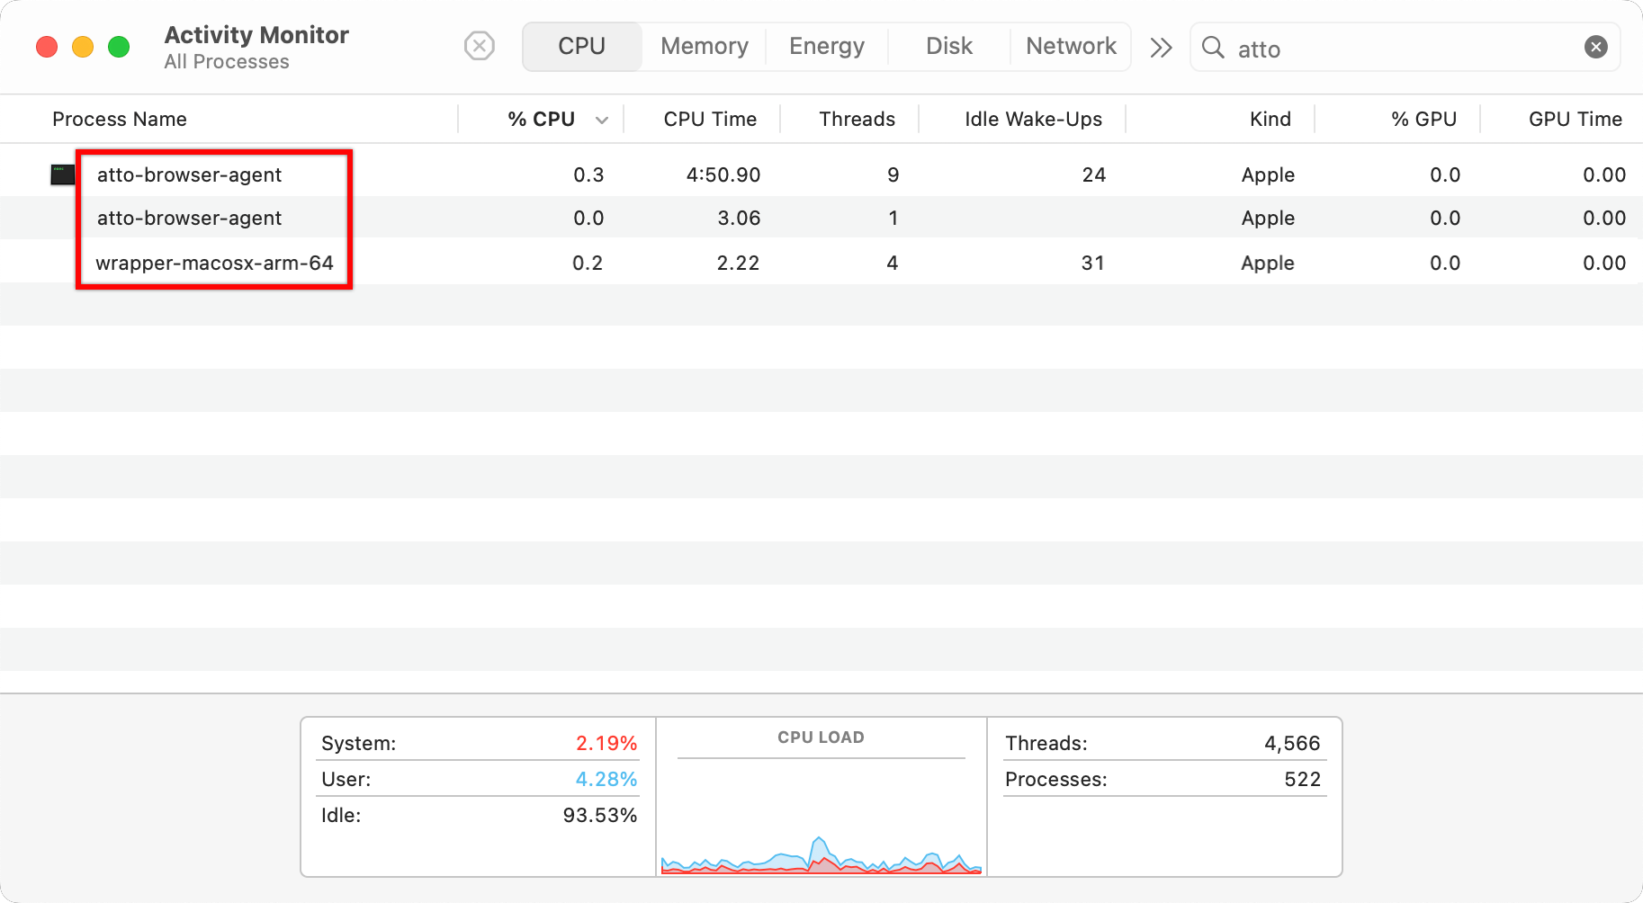Click the magnifying glass search icon
The width and height of the screenshot is (1643, 903).
pyautogui.click(x=1213, y=48)
